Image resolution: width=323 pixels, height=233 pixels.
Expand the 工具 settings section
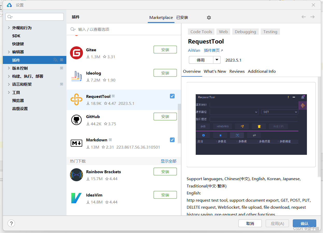click(9, 92)
